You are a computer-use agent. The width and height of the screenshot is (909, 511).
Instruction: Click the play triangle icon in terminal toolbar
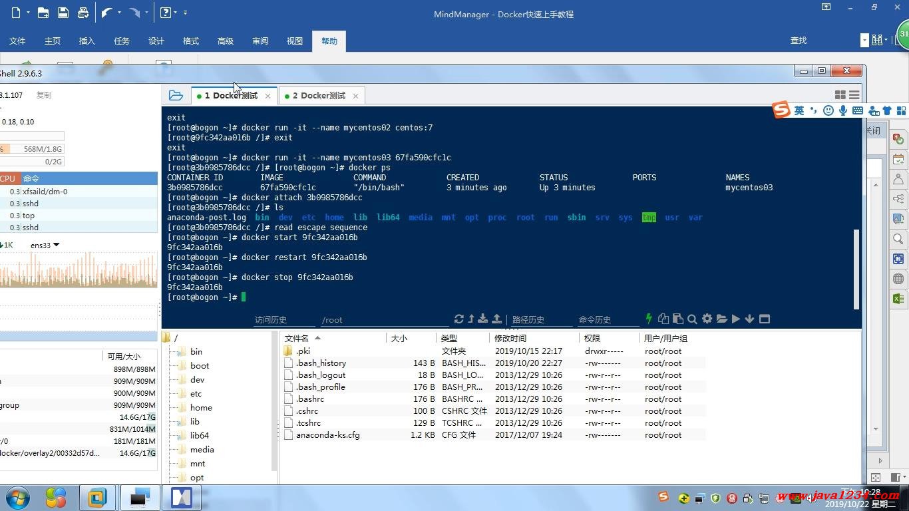[x=736, y=319]
